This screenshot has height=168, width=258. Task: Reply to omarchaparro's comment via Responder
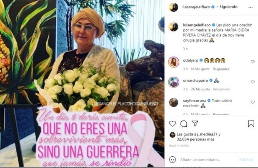coord(221,89)
